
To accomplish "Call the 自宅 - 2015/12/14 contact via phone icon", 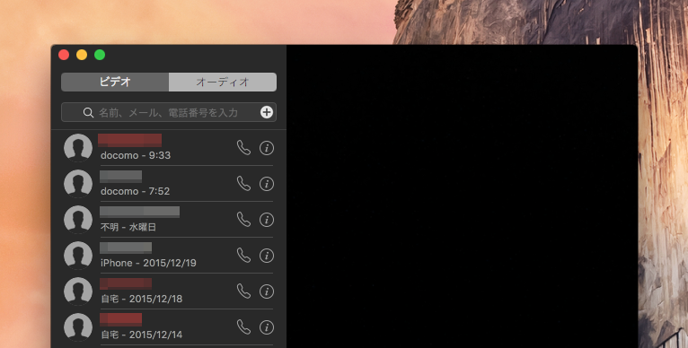I will tap(243, 327).
